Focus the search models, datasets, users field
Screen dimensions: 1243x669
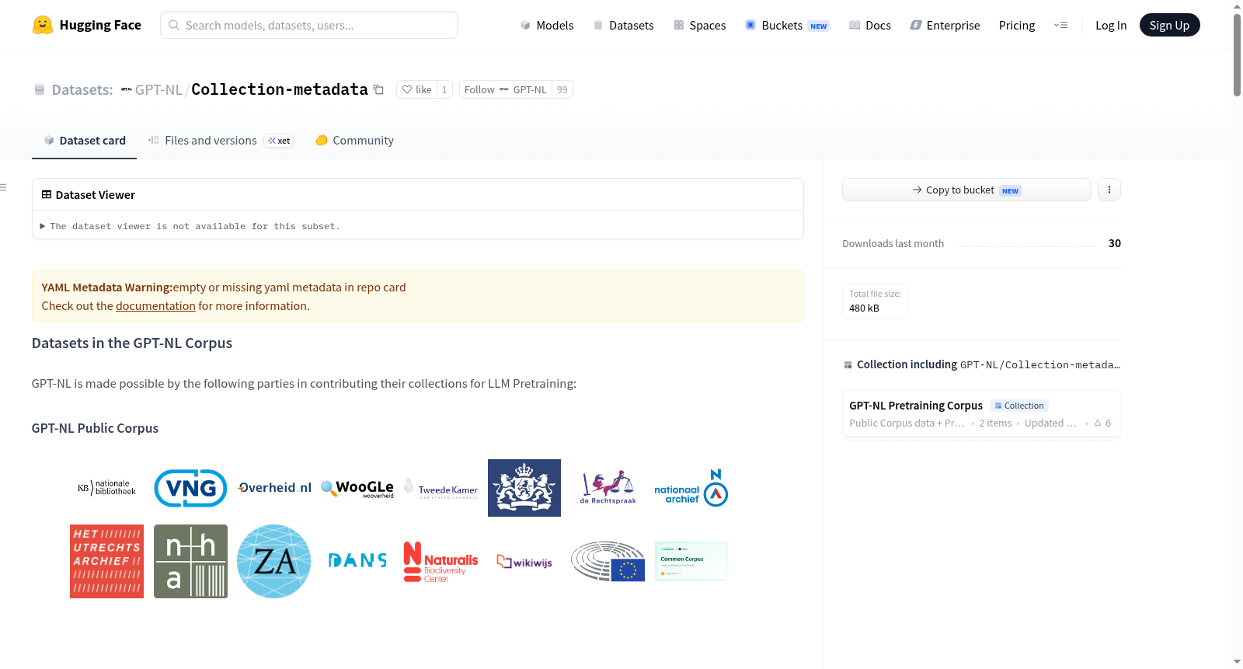(x=309, y=25)
